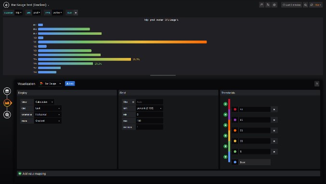The image size is (326, 184).
Task: Open the worker variable dropdown
Action: [57, 13]
